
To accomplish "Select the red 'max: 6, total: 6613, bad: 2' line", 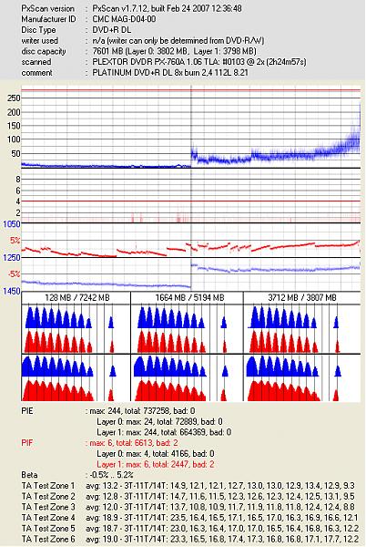I will tap(132, 443).
